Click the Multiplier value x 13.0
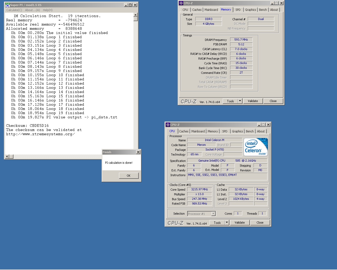The width and height of the screenshot is (337, 270). [x=200, y=194]
